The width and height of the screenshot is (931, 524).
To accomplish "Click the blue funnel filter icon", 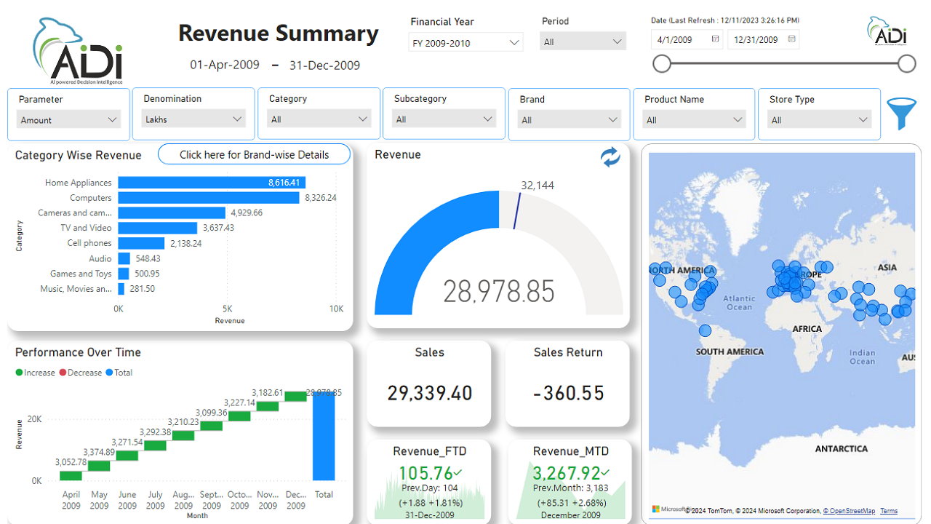I will (x=901, y=114).
